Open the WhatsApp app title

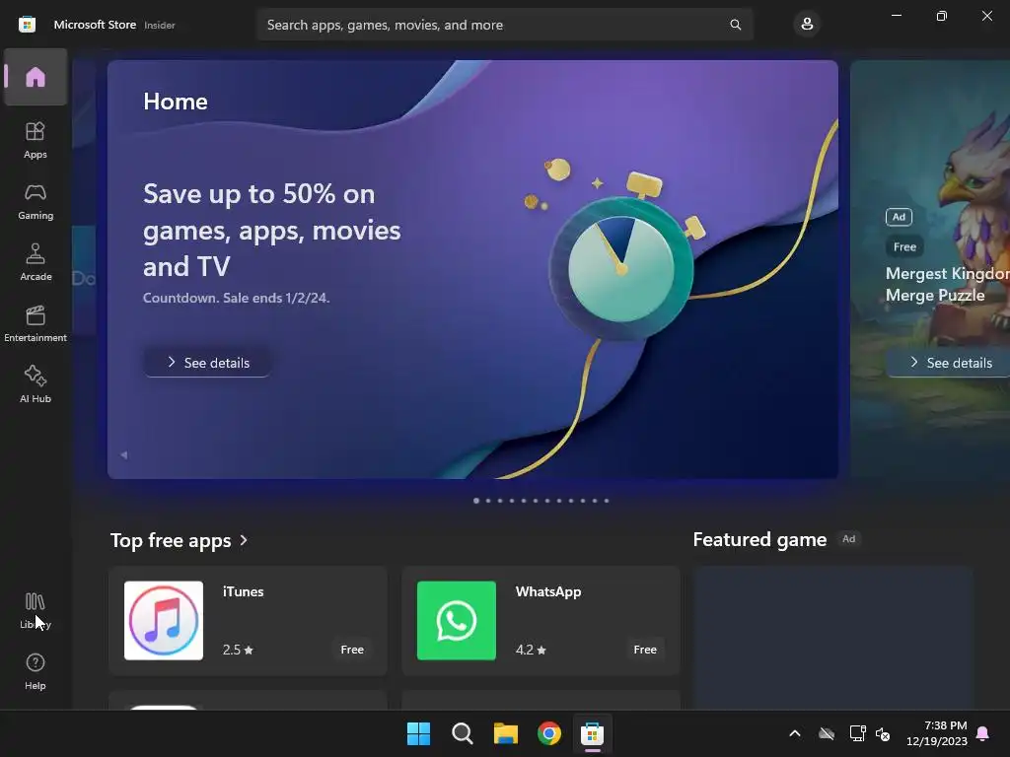pyautogui.click(x=548, y=591)
